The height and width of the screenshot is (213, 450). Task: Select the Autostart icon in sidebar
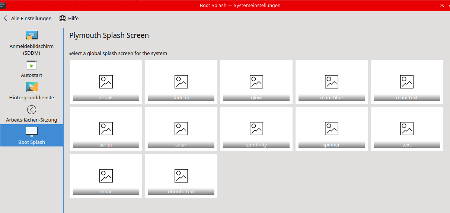(x=32, y=65)
